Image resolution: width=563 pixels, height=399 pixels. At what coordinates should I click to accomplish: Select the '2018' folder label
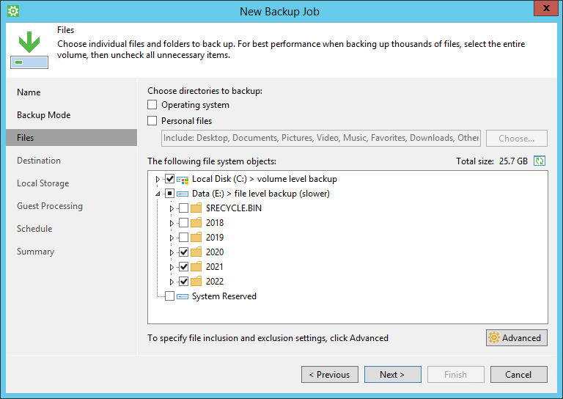click(215, 223)
